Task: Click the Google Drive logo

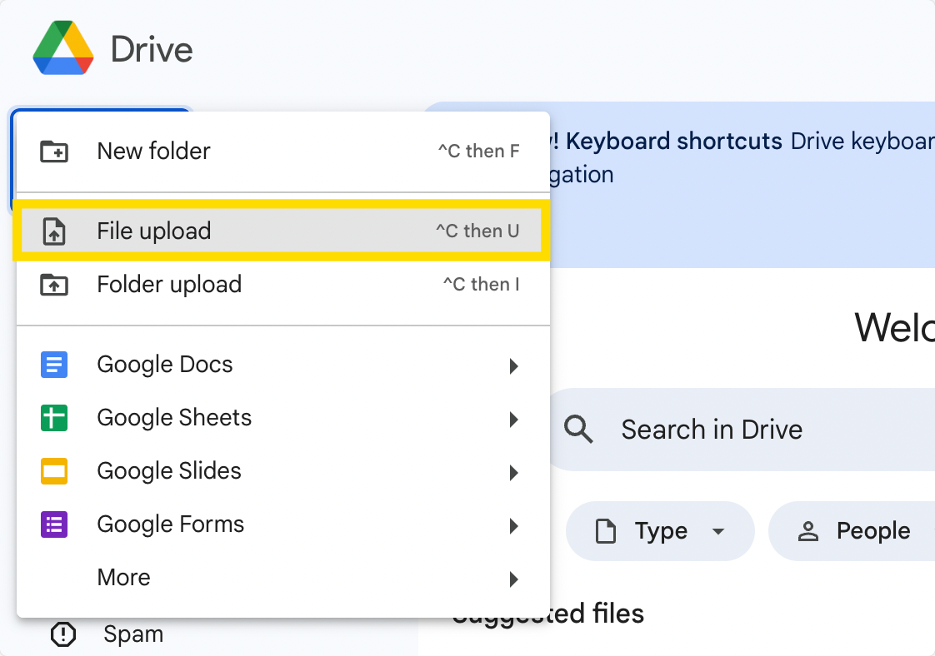Action: (x=63, y=48)
